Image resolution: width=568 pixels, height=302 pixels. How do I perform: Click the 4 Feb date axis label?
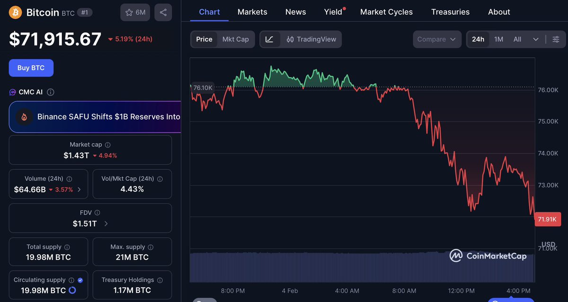pos(290,291)
